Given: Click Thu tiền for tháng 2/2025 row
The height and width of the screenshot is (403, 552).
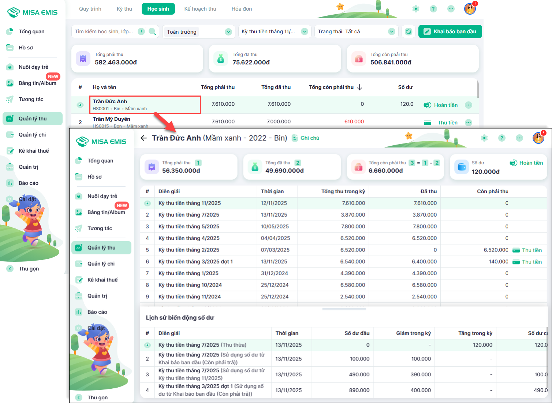Looking at the screenshot, I should (x=527, y=250).
